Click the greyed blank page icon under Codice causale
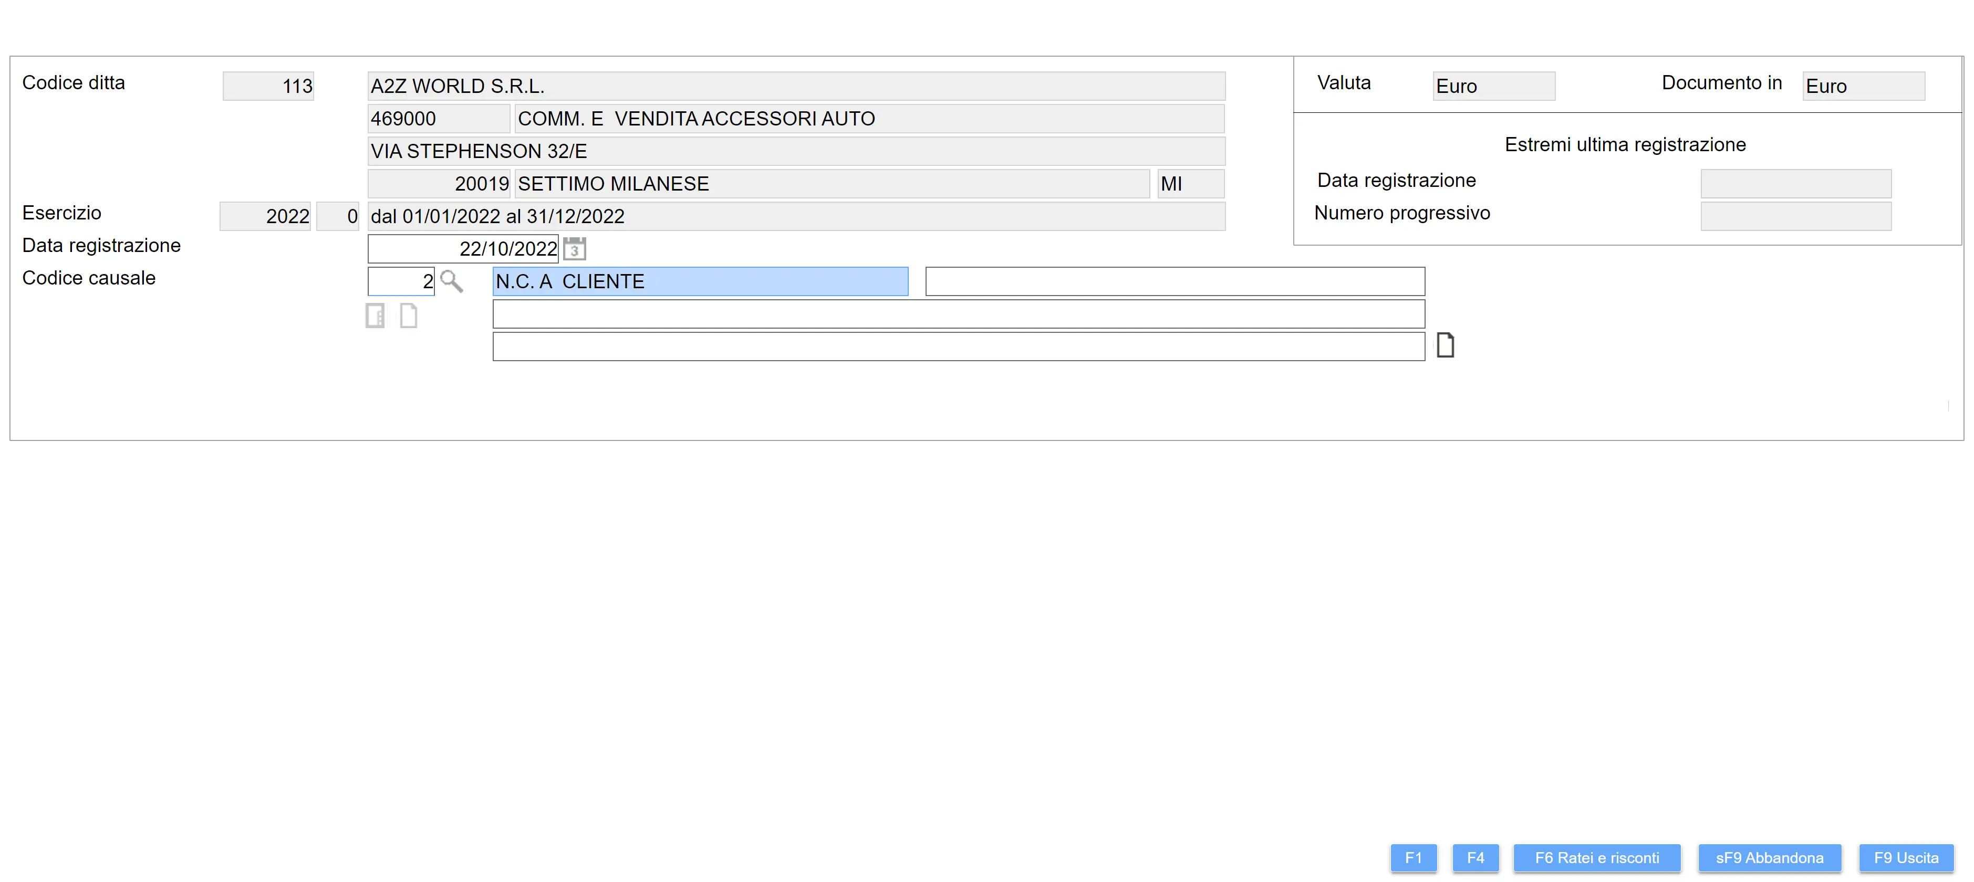1974x882 pixels. 409,316
